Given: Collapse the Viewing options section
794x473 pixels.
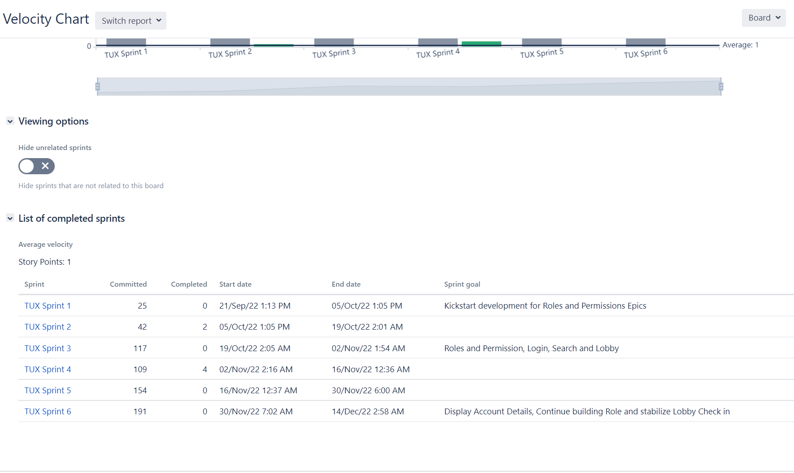Looking at the screenshot, I should click(x=10, y=121).
